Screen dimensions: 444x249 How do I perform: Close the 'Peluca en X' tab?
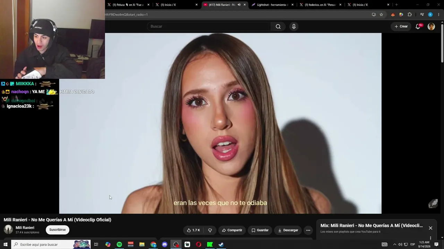tap(148, 5)
